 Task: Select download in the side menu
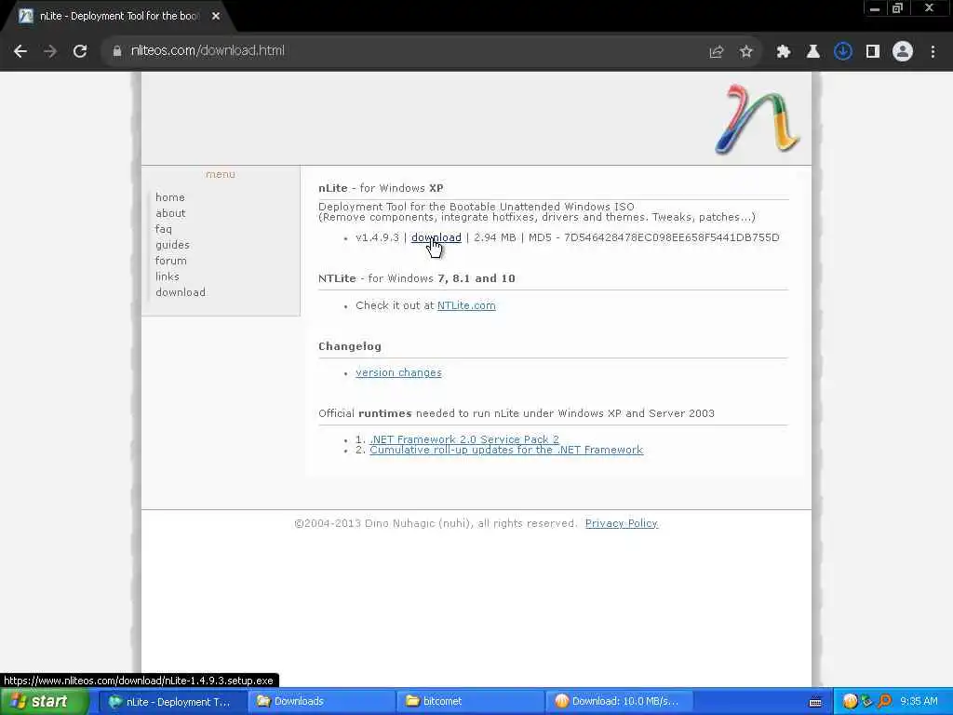point(181,292)
